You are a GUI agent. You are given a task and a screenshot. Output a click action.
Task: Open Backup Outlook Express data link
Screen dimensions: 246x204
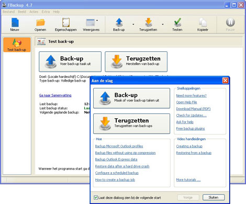click(116, 160)
